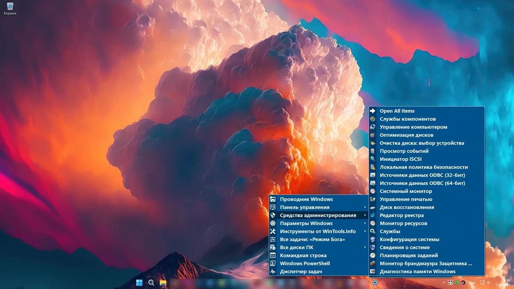Screen dimensions: 514x289
Task: Launch Управление компьютером via its icon
Action: click(373, 127)
